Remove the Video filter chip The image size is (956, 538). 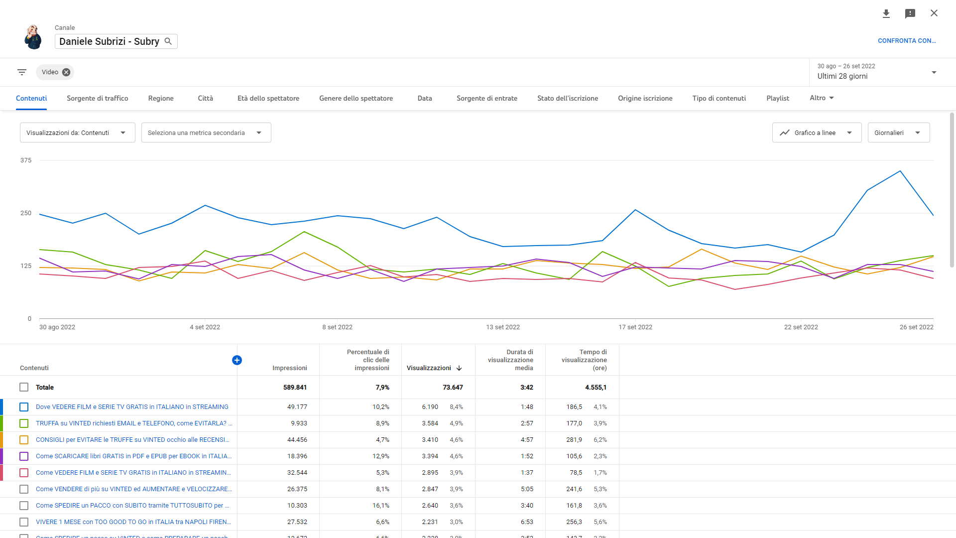click(66, 72)
